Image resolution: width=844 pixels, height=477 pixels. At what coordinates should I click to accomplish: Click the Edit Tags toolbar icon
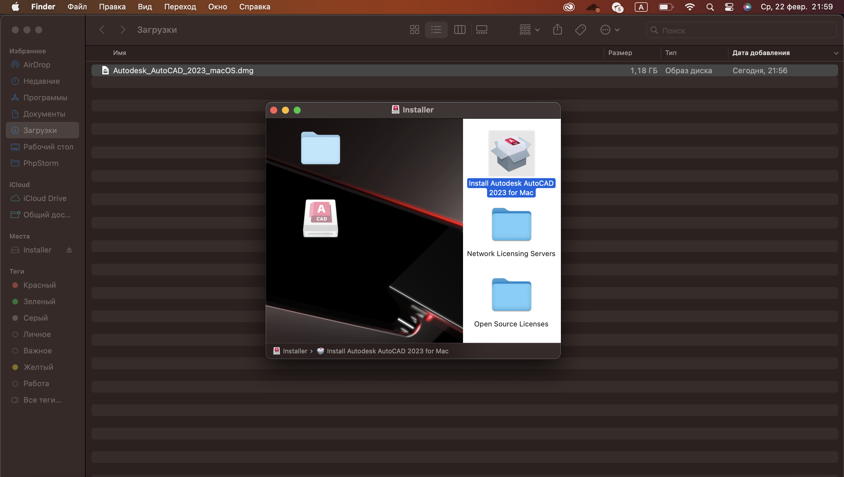tap(580, 30)
